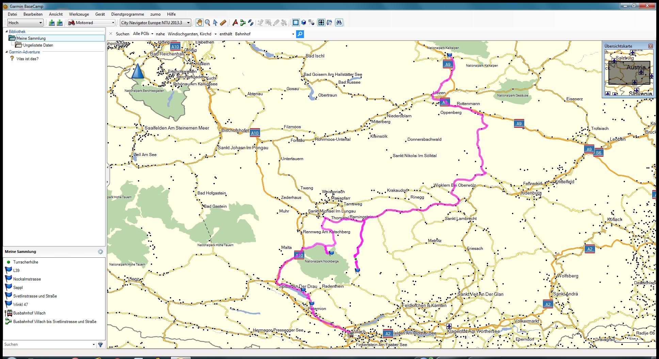Switch to 3D map view cube
Viewport: 659px width, 359px height.
(304, 23)
